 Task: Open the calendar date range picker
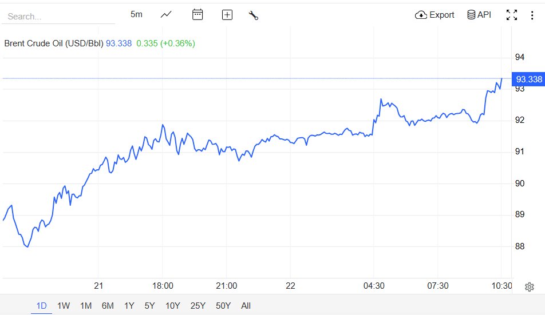pos(198,14)
